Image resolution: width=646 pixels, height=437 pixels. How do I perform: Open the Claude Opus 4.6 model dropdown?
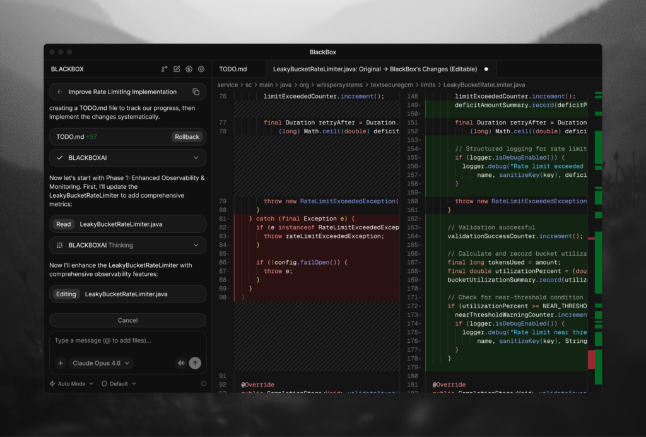coord(101,363)
